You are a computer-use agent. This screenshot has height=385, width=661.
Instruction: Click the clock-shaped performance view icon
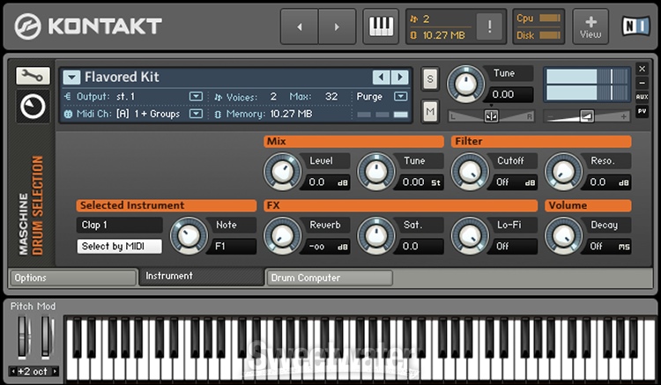point(33,106)
